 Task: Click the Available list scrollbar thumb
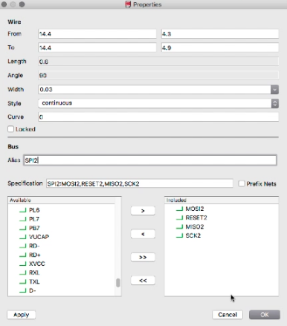[x=118, y=283]
